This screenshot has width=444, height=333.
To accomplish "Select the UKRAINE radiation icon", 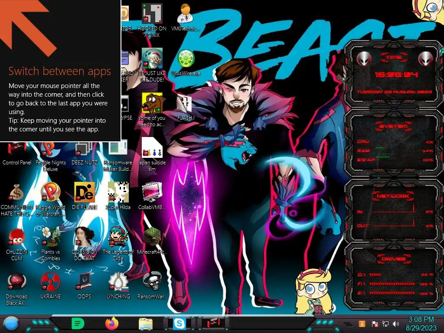I will tap(50, 282).
